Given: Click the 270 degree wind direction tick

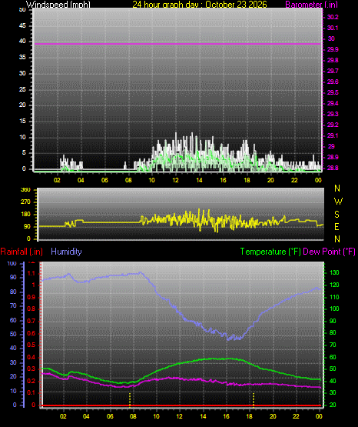Looking at the screenshot, I should (25, 202).
